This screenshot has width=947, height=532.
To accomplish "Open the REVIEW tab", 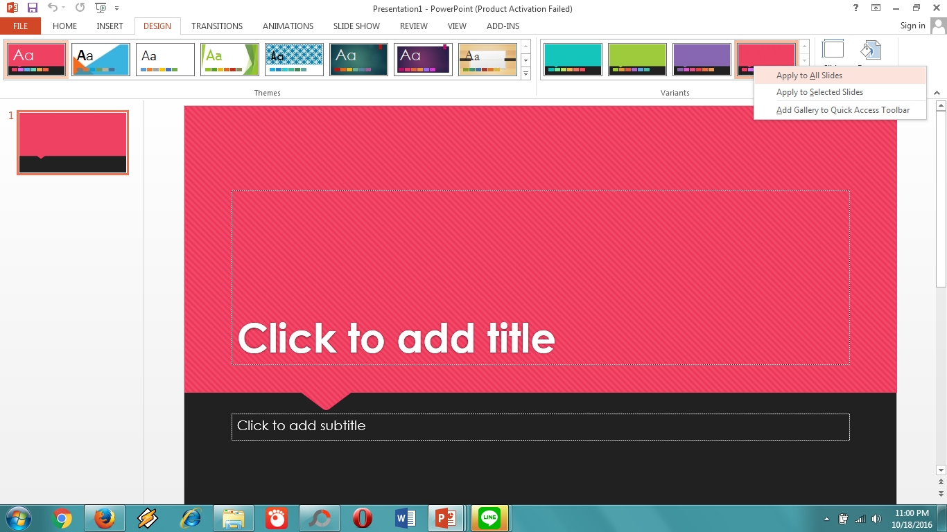I will point(414,26).
